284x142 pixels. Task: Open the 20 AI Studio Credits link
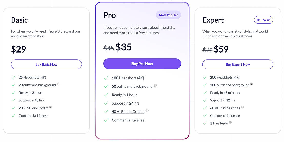[33, 108]
